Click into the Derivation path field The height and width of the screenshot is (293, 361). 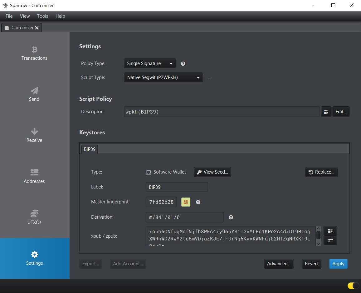(184, 217)
